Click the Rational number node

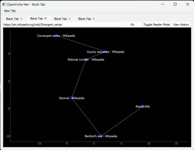(x=86, y=59)
